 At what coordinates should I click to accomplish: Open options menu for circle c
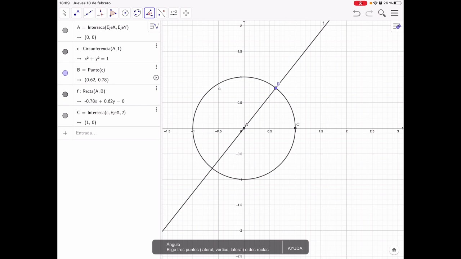(156, 46)
